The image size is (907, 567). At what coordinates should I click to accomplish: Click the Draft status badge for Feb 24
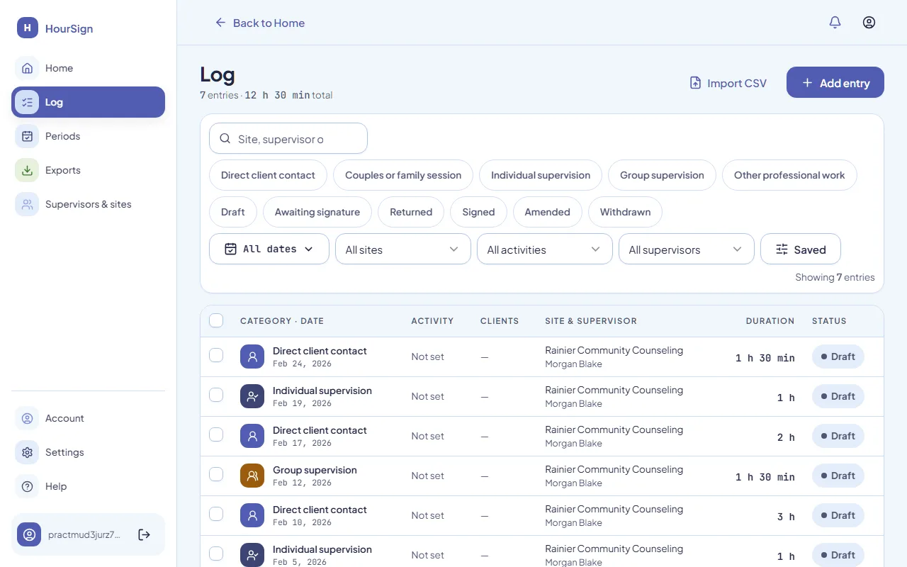click(x=838, y=357)
